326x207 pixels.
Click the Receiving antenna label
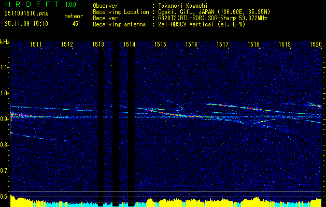119,24
